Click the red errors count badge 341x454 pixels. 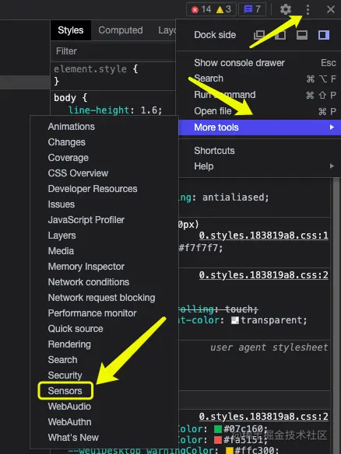[x=201, y=9]
